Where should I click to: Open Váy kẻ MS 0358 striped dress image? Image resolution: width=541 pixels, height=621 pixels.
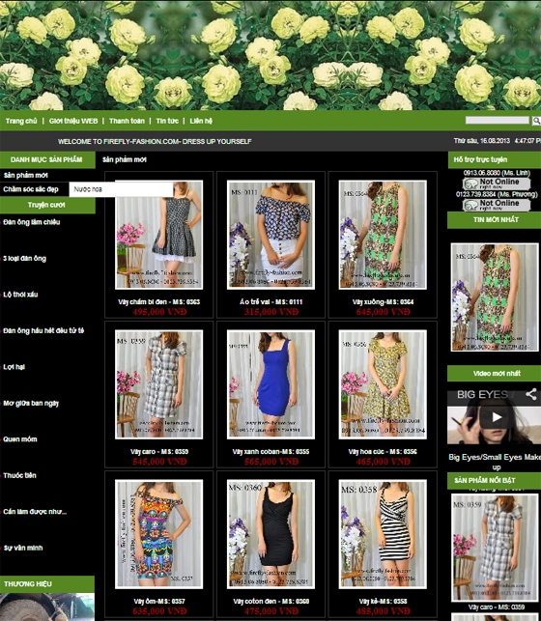383,534
